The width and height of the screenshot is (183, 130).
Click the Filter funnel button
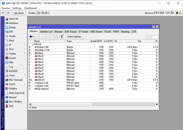[x=62, y=37]
